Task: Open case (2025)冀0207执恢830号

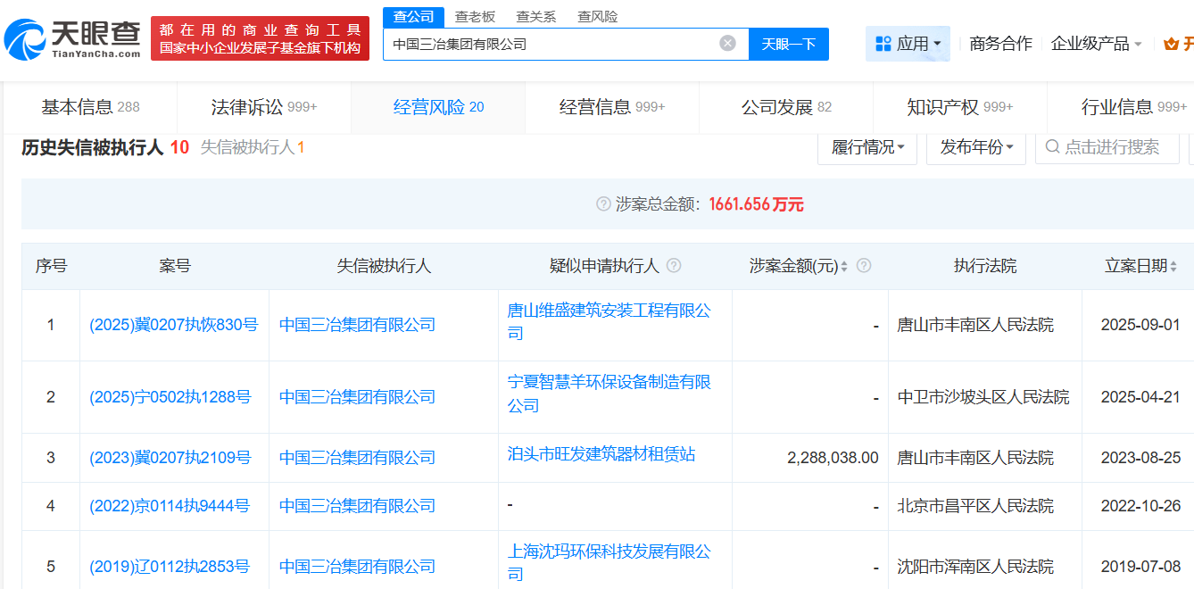Action: tap(173, 325)
